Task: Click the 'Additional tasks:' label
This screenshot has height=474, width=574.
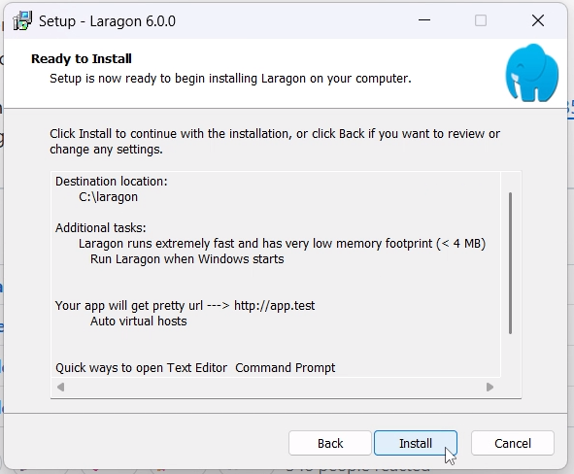Action: click(101, 228)
